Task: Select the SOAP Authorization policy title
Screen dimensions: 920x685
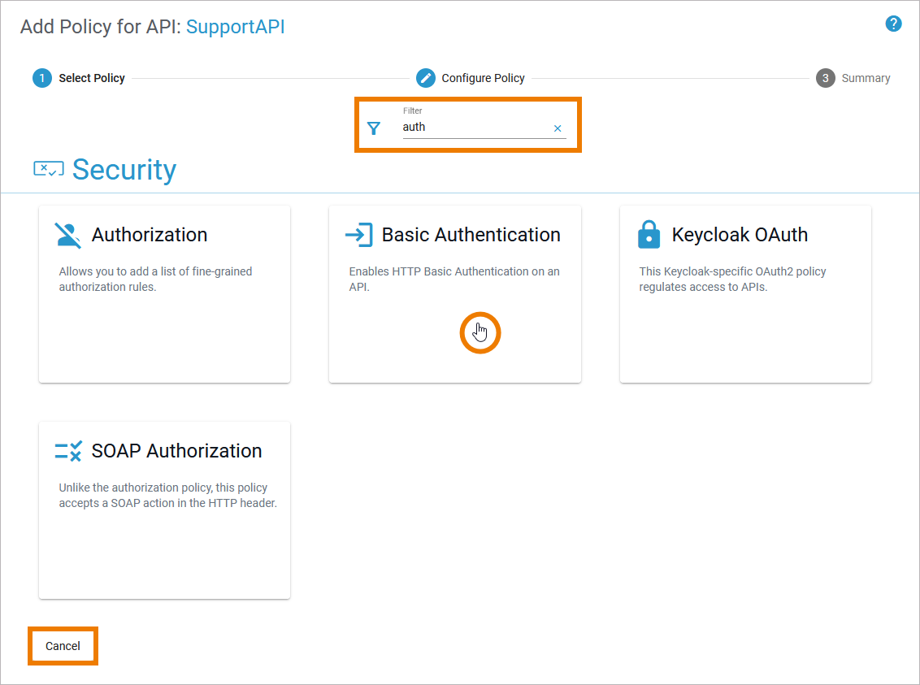Action: tap(176, 451)
